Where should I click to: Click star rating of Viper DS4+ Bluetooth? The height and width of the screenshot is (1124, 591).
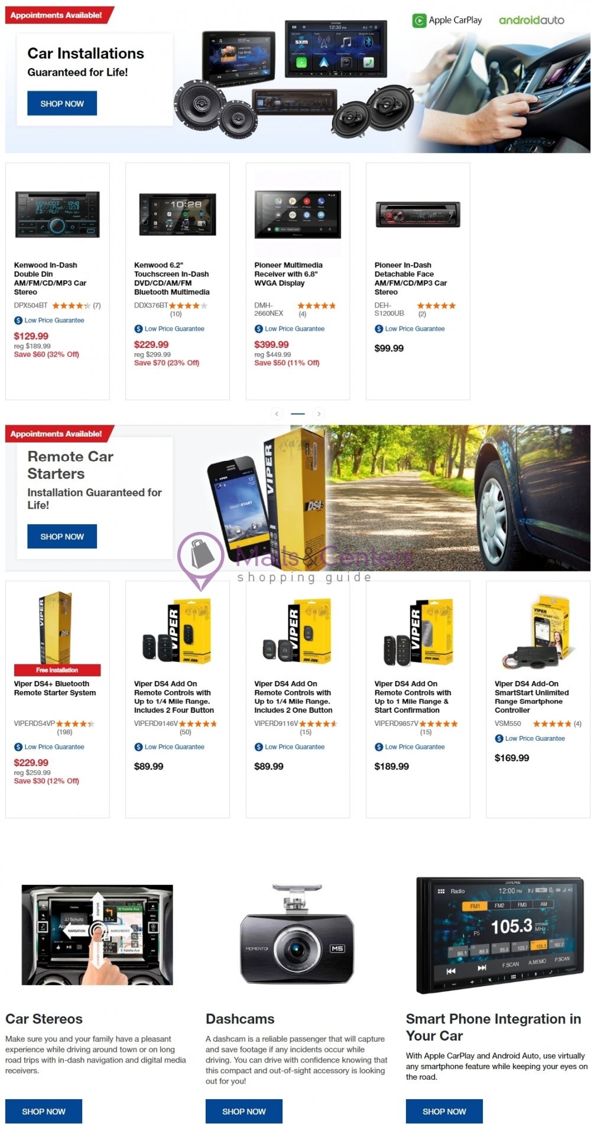75,724
